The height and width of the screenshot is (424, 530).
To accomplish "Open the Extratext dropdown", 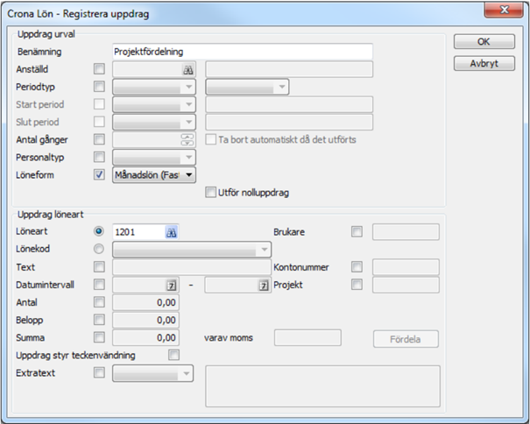I will [x=152, y=373].
